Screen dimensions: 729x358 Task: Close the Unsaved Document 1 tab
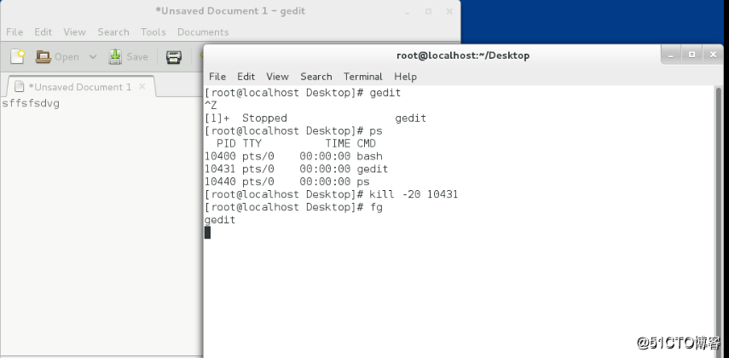(x=142, y=86)
